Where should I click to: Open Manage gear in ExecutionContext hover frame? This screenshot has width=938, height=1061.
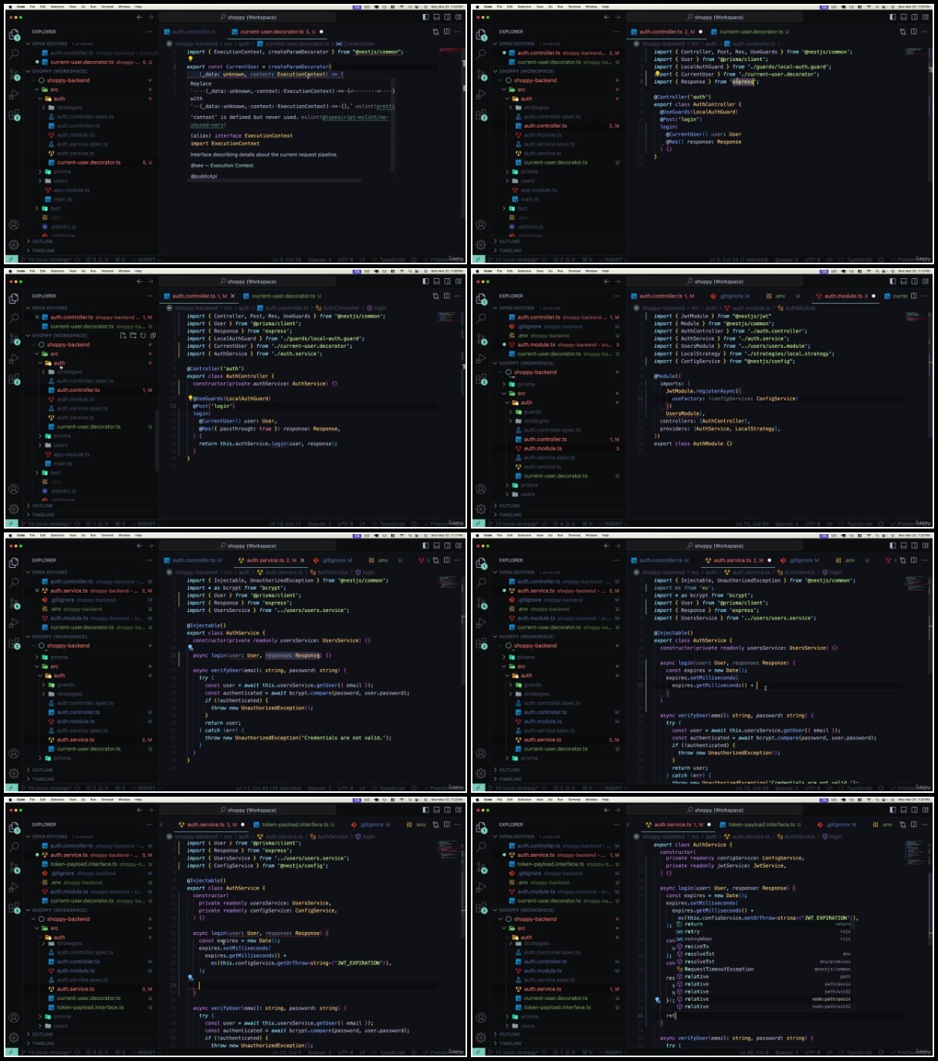(x=14, y=244)
